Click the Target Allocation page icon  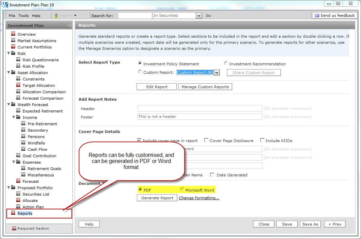[x=18, y=85]
